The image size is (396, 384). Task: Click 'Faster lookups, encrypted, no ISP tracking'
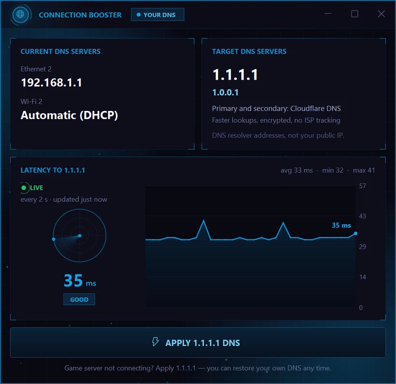pos(276,120)
